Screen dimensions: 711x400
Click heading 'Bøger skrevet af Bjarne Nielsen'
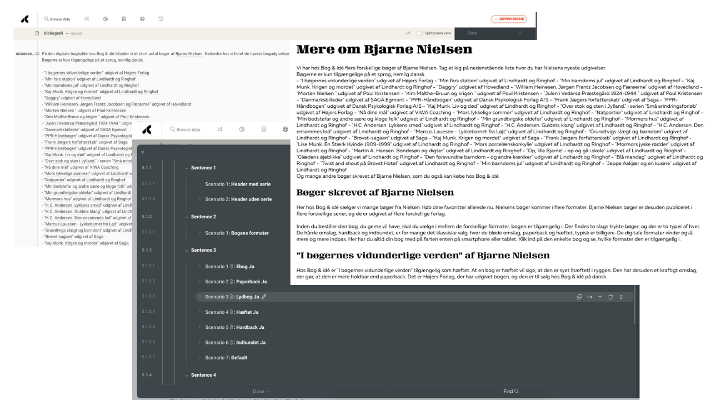[375, 192]
